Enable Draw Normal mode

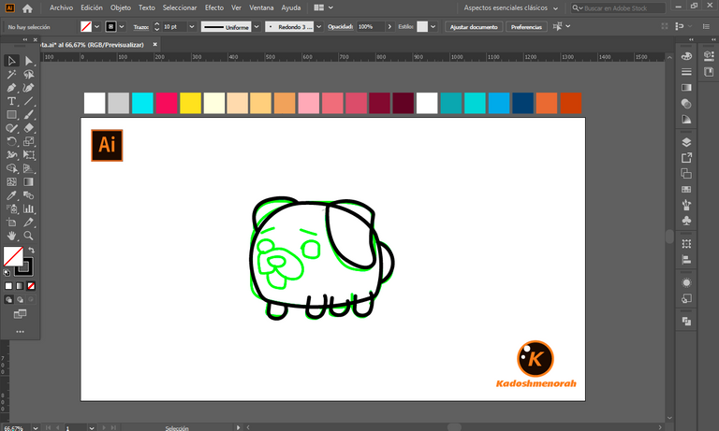click(8, 299)
